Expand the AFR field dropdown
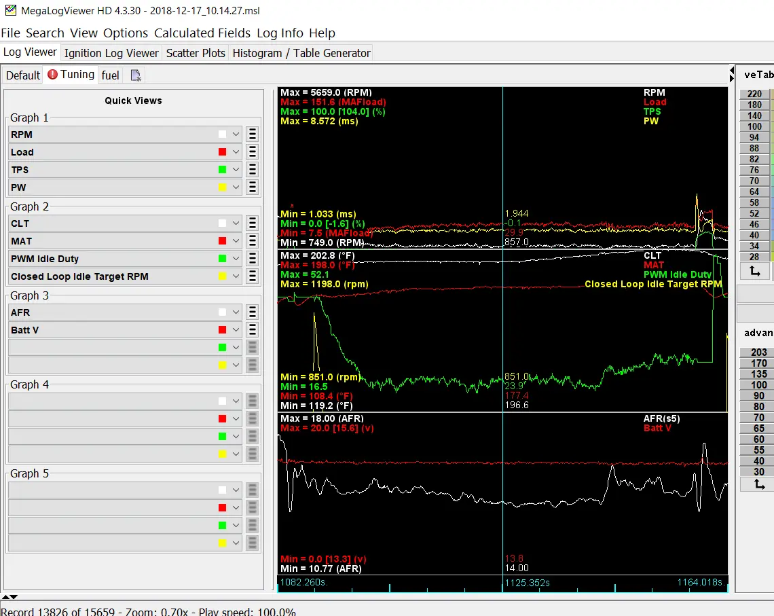Viewport: 774px width, 616px height. 236,312
